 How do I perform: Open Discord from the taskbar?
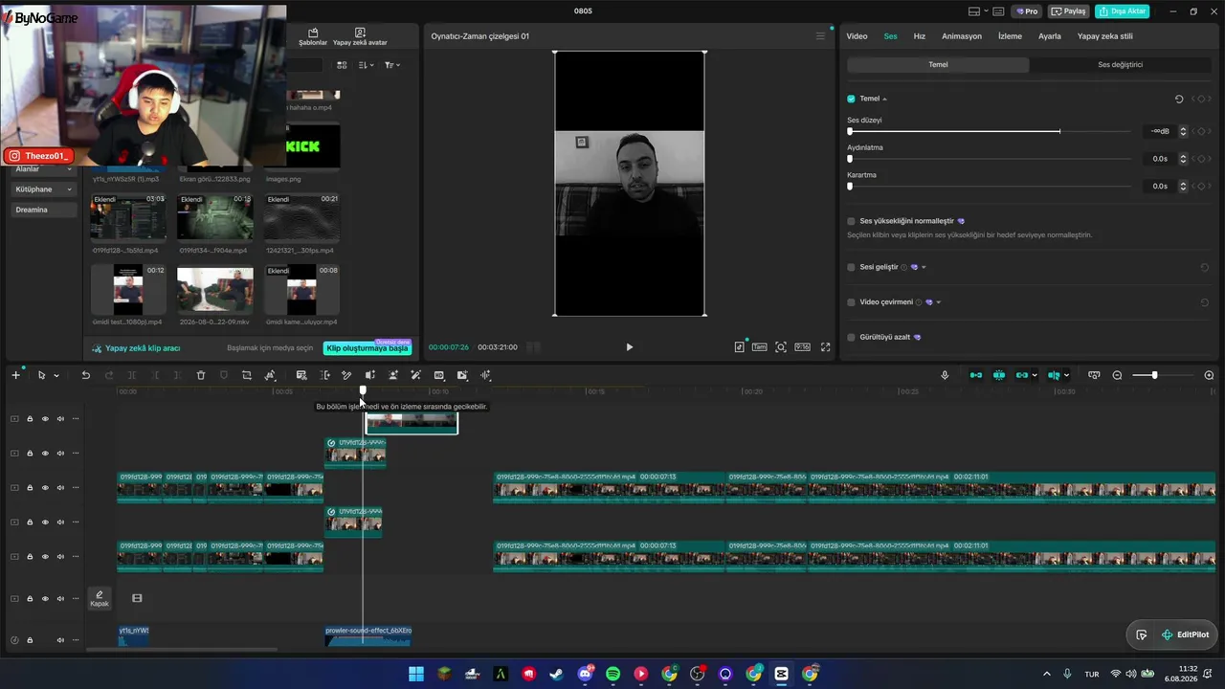585,674
